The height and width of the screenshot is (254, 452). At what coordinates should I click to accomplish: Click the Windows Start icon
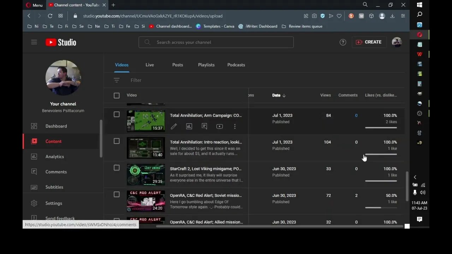pyautogui.click(x=420, y=5)
